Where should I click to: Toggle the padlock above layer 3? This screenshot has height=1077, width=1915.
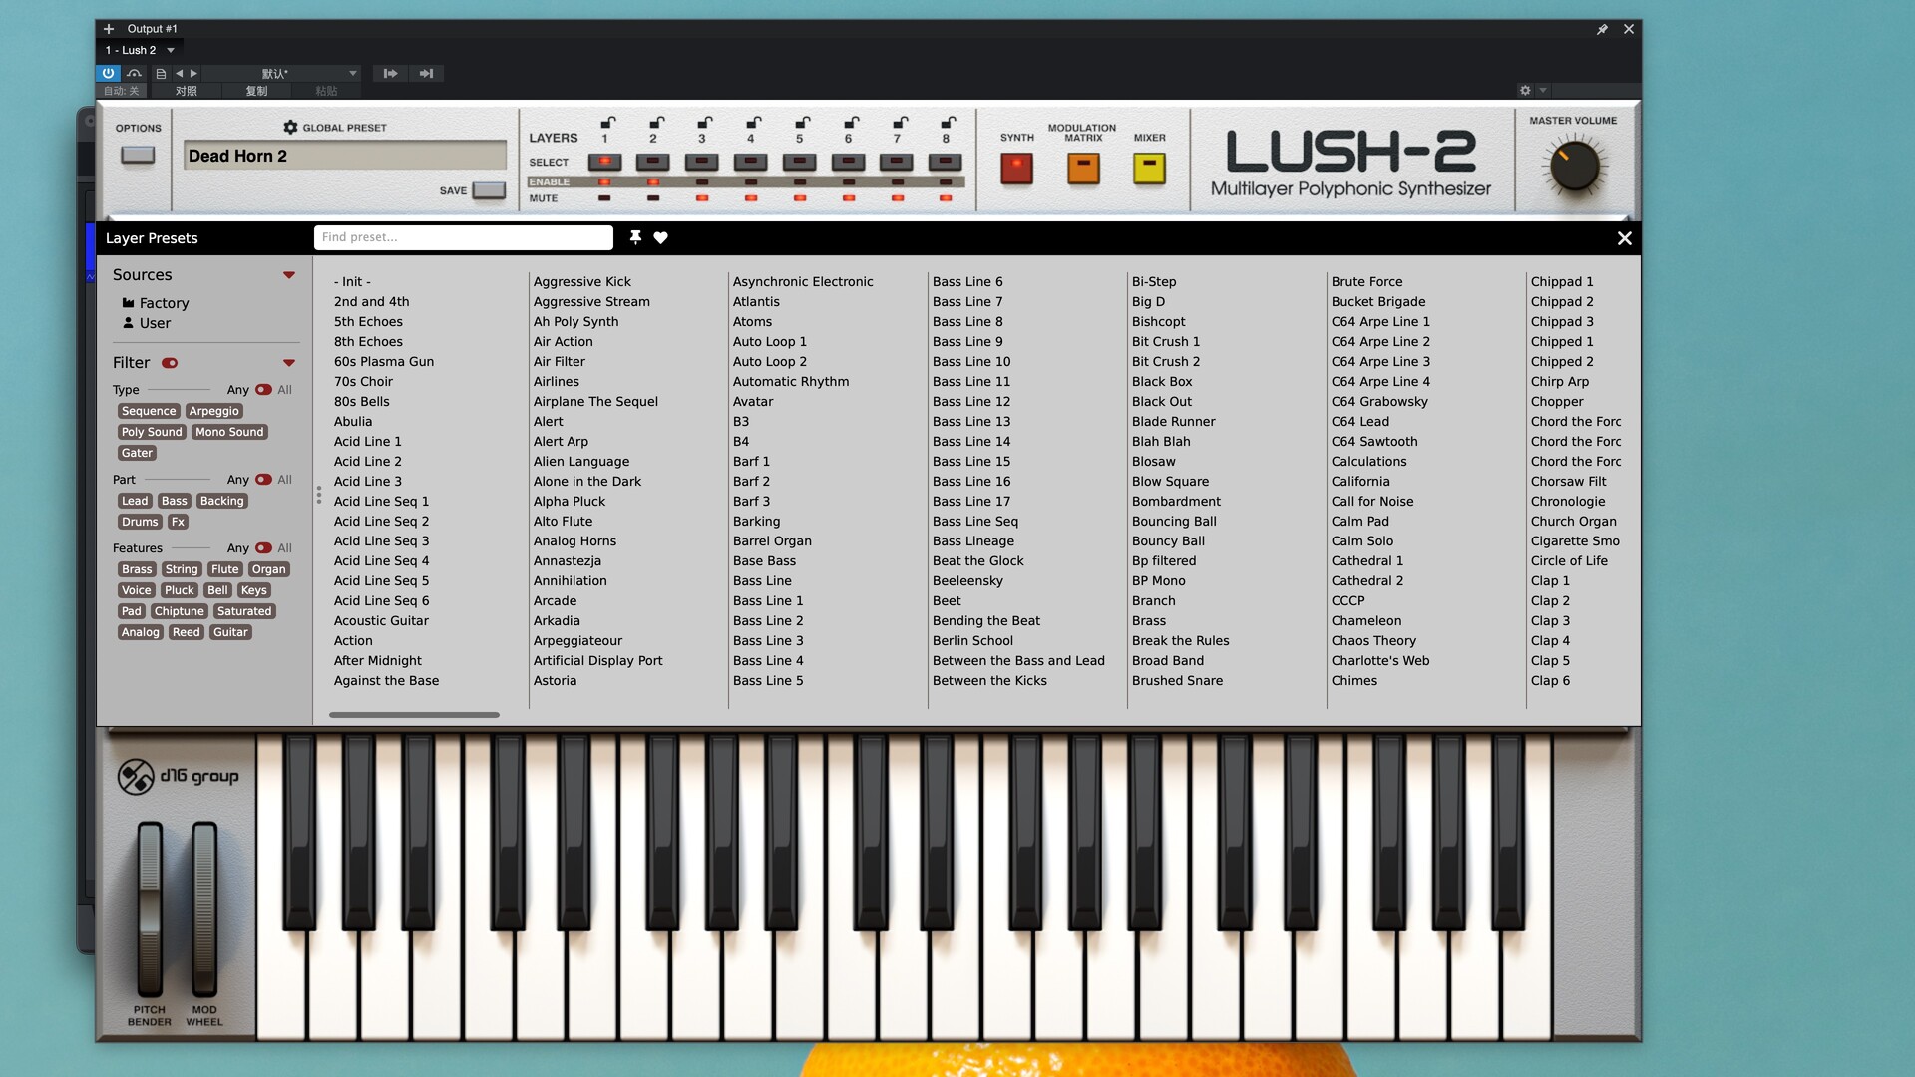[704, 122]
